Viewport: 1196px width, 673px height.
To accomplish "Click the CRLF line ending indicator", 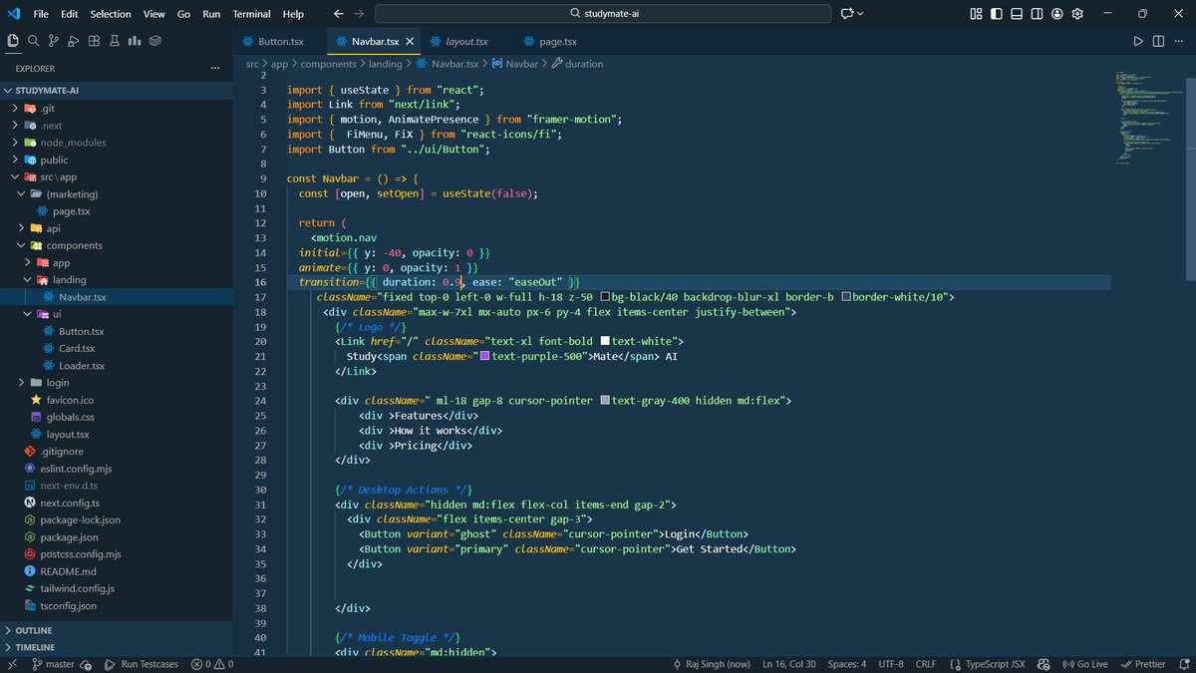I will click(x=926, y=664).
